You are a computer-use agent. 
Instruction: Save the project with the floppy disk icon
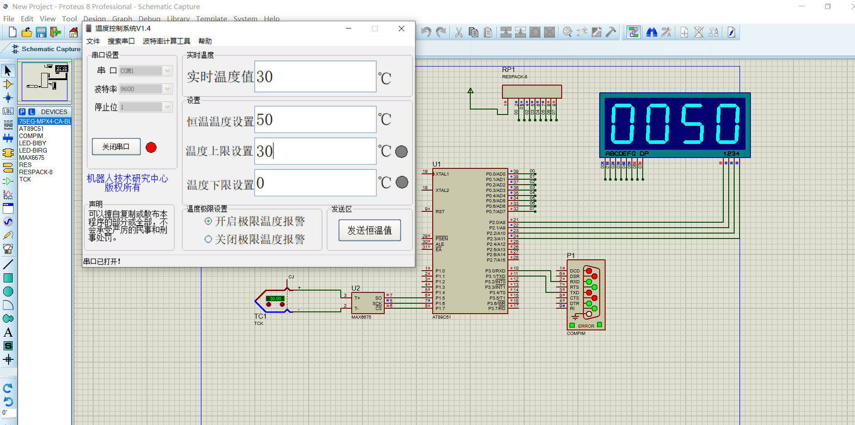(41, 32)
